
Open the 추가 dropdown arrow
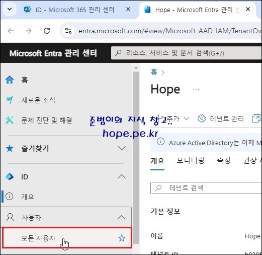187,118
